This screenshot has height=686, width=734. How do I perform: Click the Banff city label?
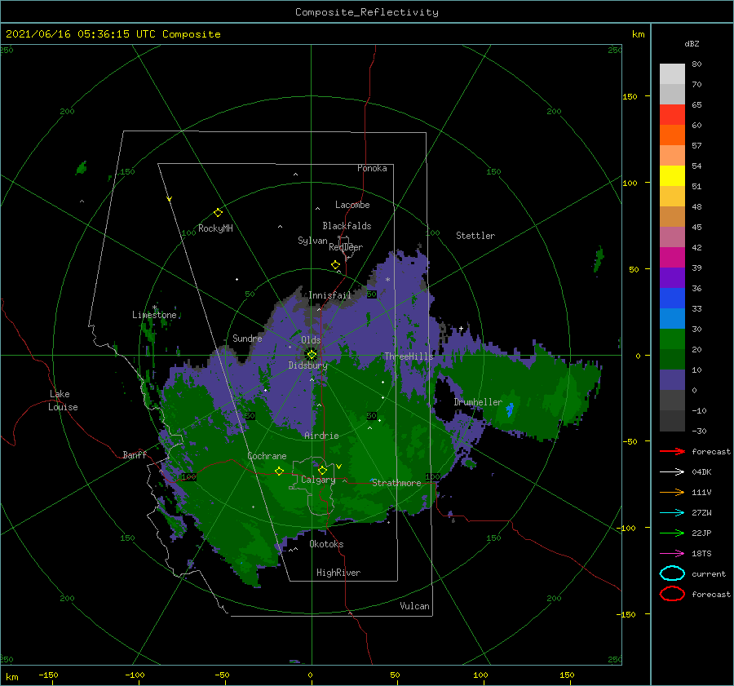click(x=135, y=455)
